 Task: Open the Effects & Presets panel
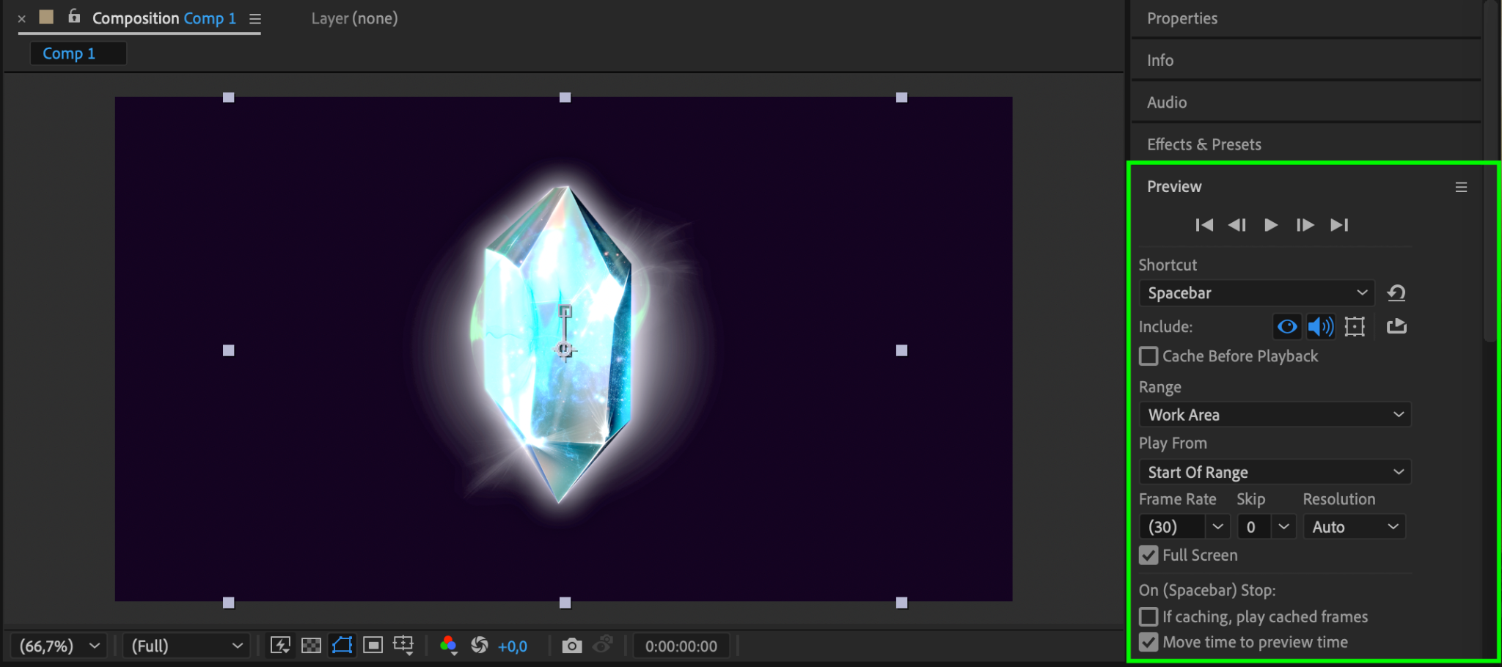[x=1204, y=144]
